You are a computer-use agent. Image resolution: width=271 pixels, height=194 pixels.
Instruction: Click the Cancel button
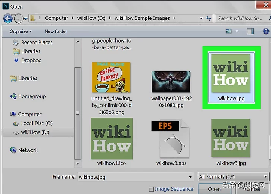pyautogui.click(x=252, y=189)
